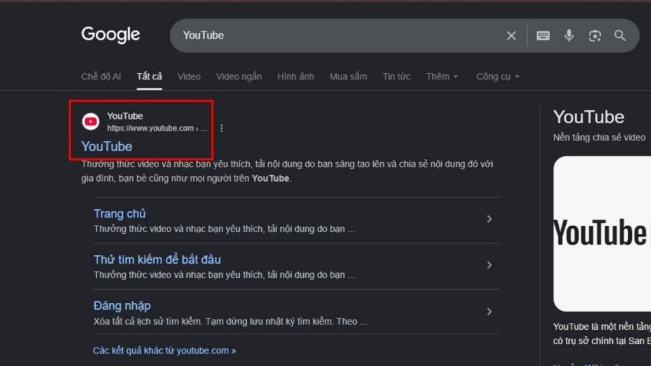Click the YouTube heading in knowledge panel
This screenshot has height=366, width=651.
click(589, 117)
